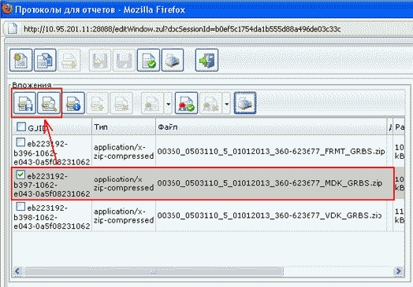
Task: Click the exit door icon with green arrow
Action: [206, 61]
